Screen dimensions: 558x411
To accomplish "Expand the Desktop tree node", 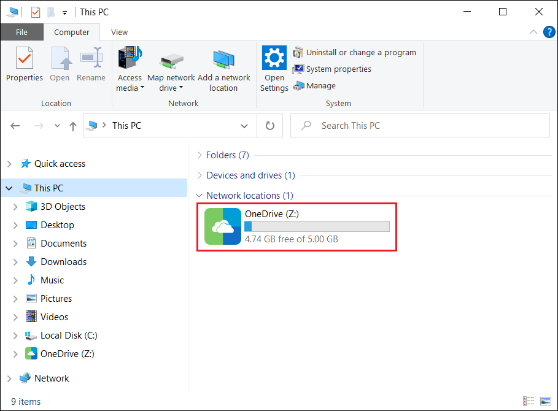I will [15, 225].
